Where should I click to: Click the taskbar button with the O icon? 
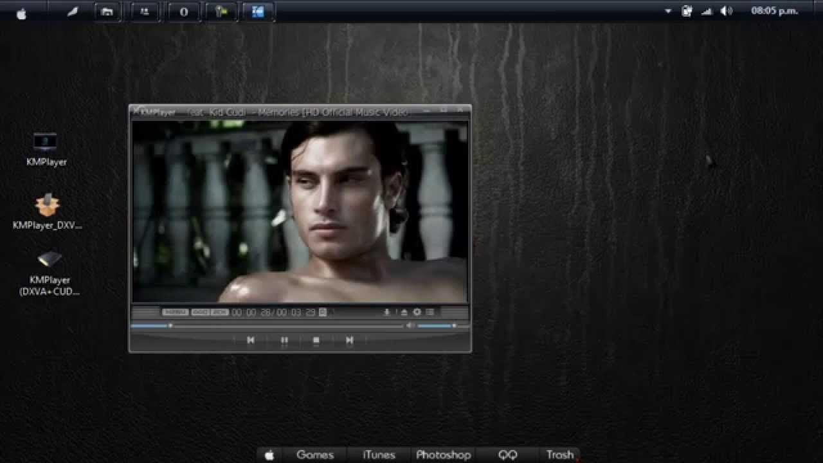click(183, 12)
